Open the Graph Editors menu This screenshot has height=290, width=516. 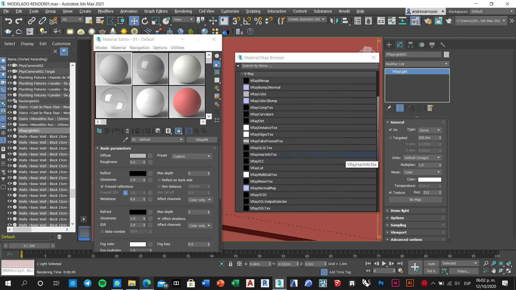(156, 11)
